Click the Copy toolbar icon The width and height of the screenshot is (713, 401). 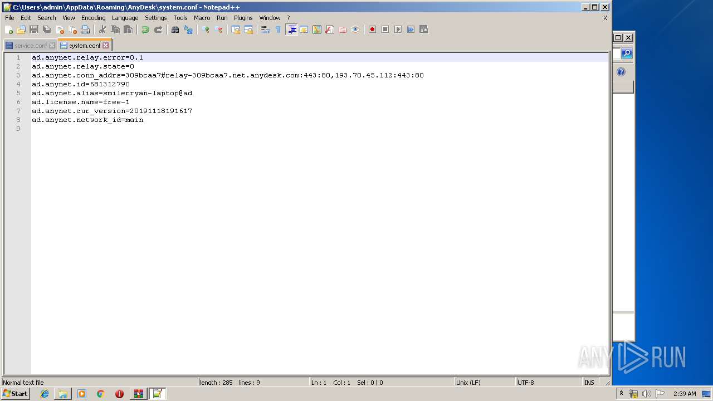click(115, 30)
